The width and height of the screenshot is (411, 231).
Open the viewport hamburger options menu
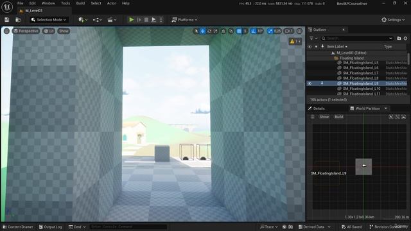[x=6, y=31]
